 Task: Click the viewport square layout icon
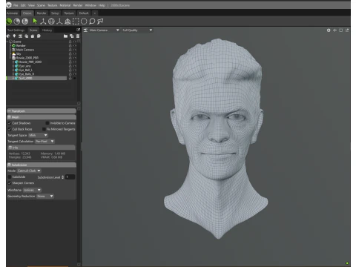coord(341,30)
